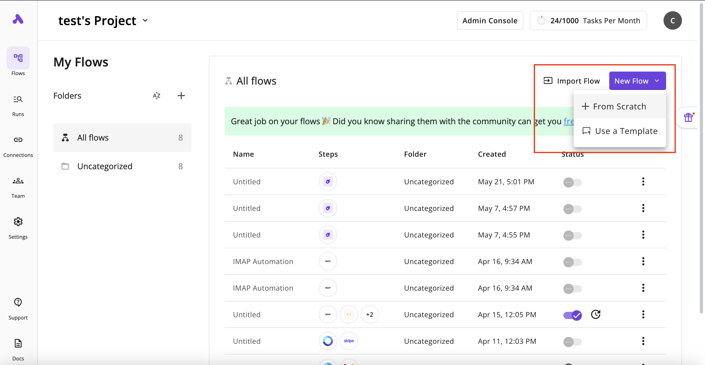
Task: Collapse the New Flow dropdown arrow
Action: [657, 81]
